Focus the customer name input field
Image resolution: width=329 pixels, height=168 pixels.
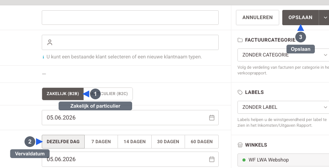tap(130, 42)
